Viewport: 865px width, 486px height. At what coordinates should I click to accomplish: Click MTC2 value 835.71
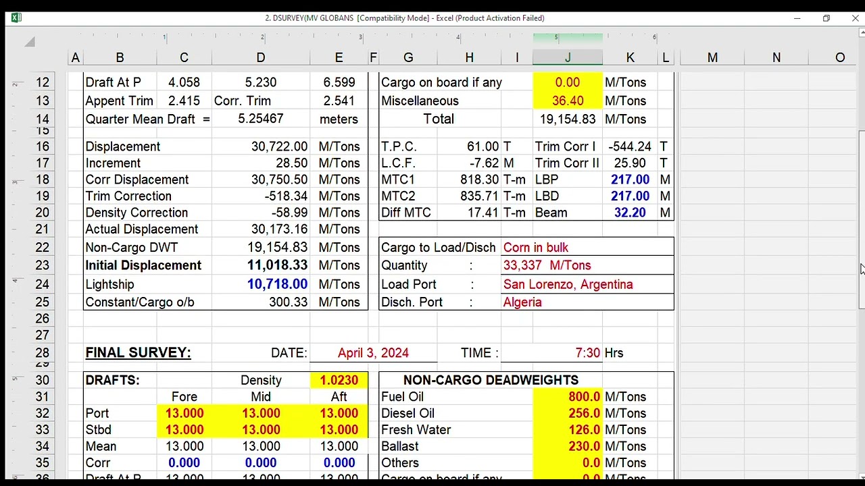point(478,196)
